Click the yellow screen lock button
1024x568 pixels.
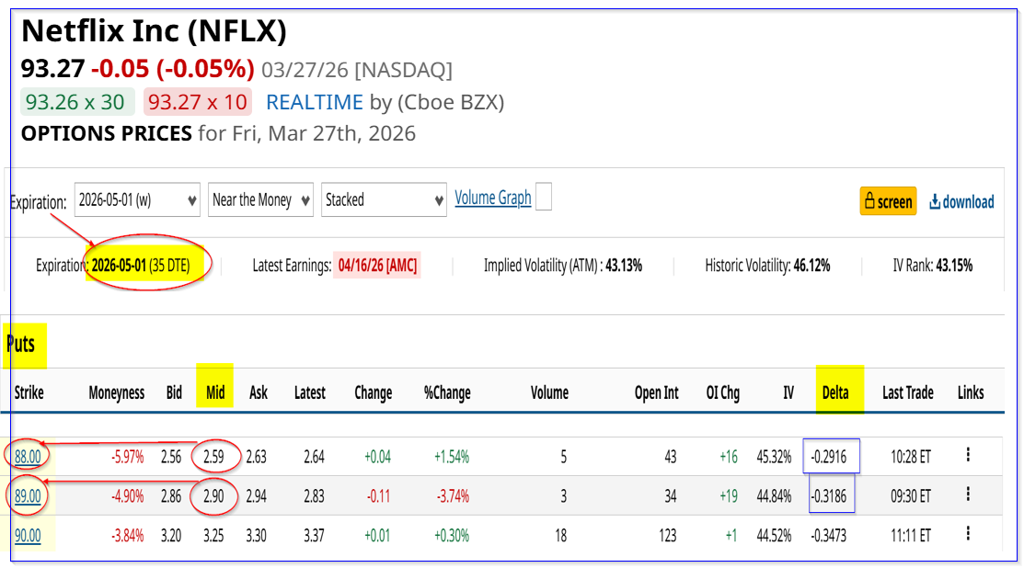888,201
